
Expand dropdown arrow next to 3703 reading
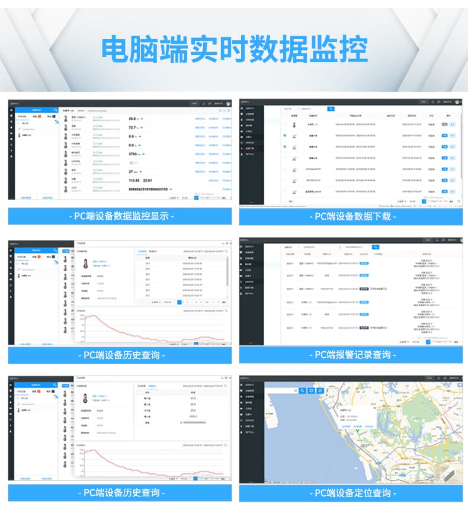pos(144,153)
